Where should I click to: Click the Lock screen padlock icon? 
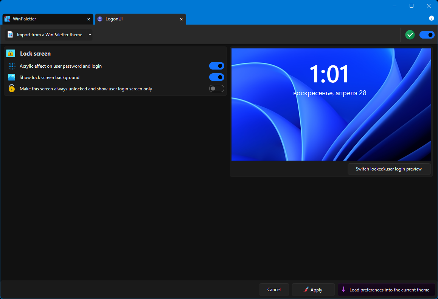pos(11,53)
